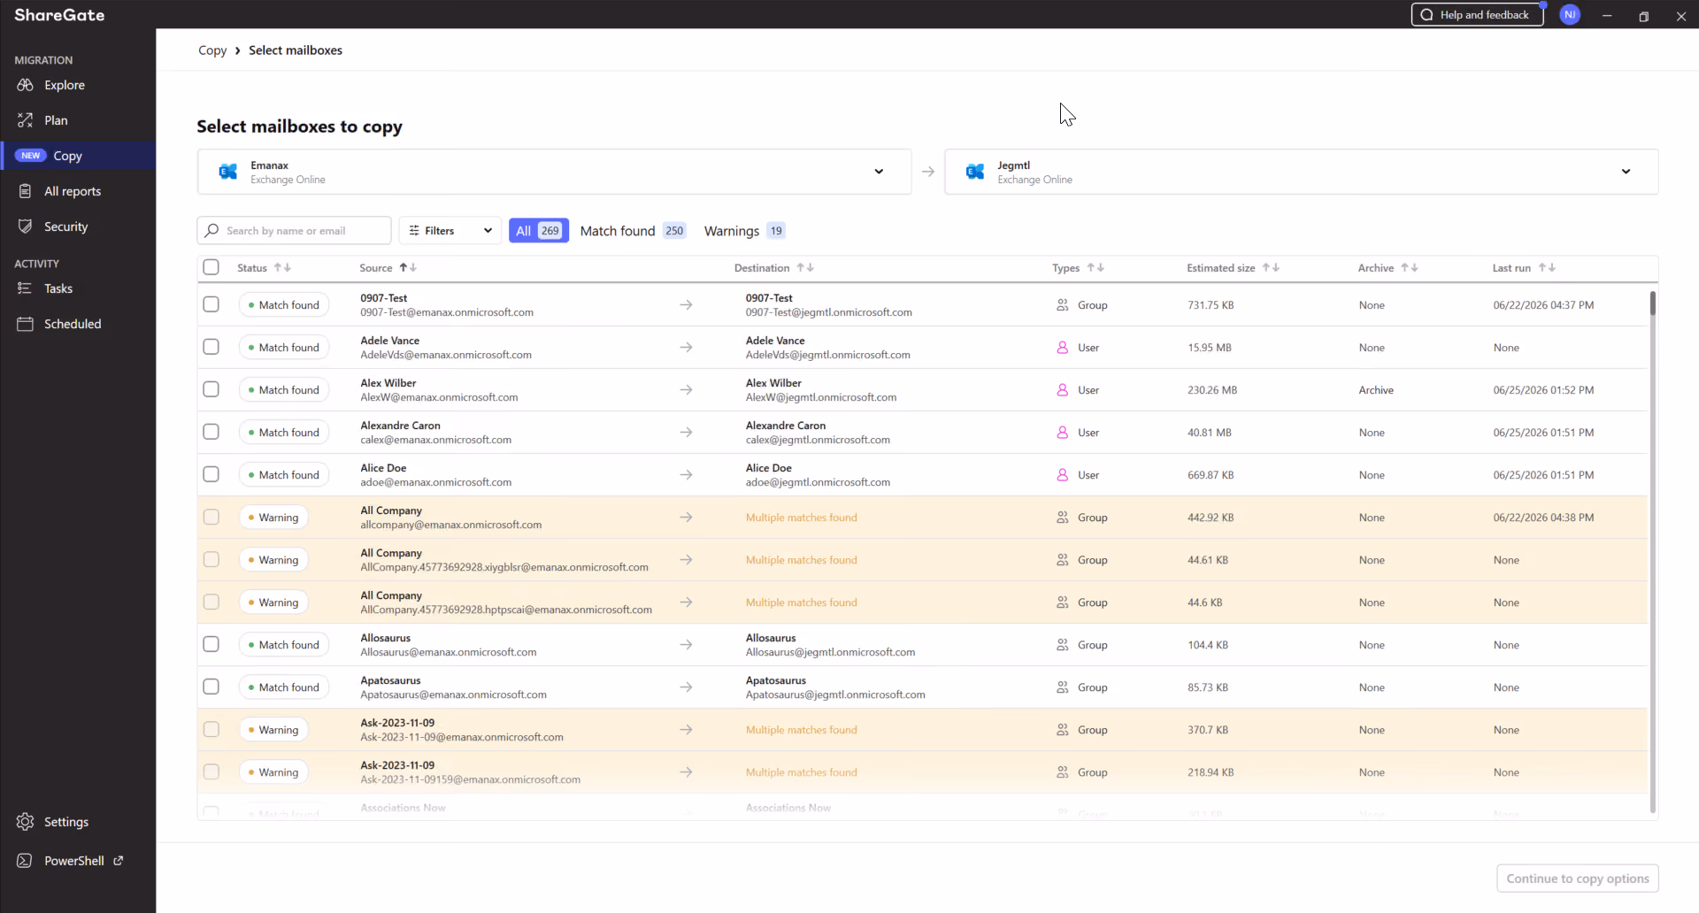
Task: Switch to the Warnings tab
Action: click(x=744, y=231)
